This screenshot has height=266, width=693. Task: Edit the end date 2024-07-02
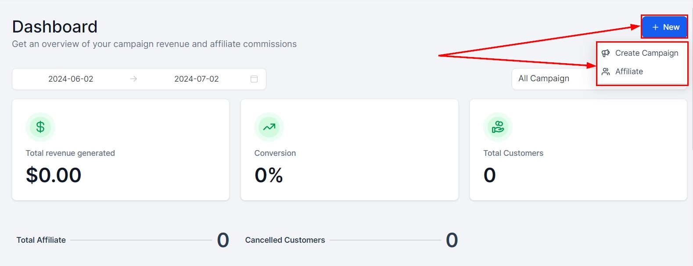pyautogui.click(x=196, y=79)
